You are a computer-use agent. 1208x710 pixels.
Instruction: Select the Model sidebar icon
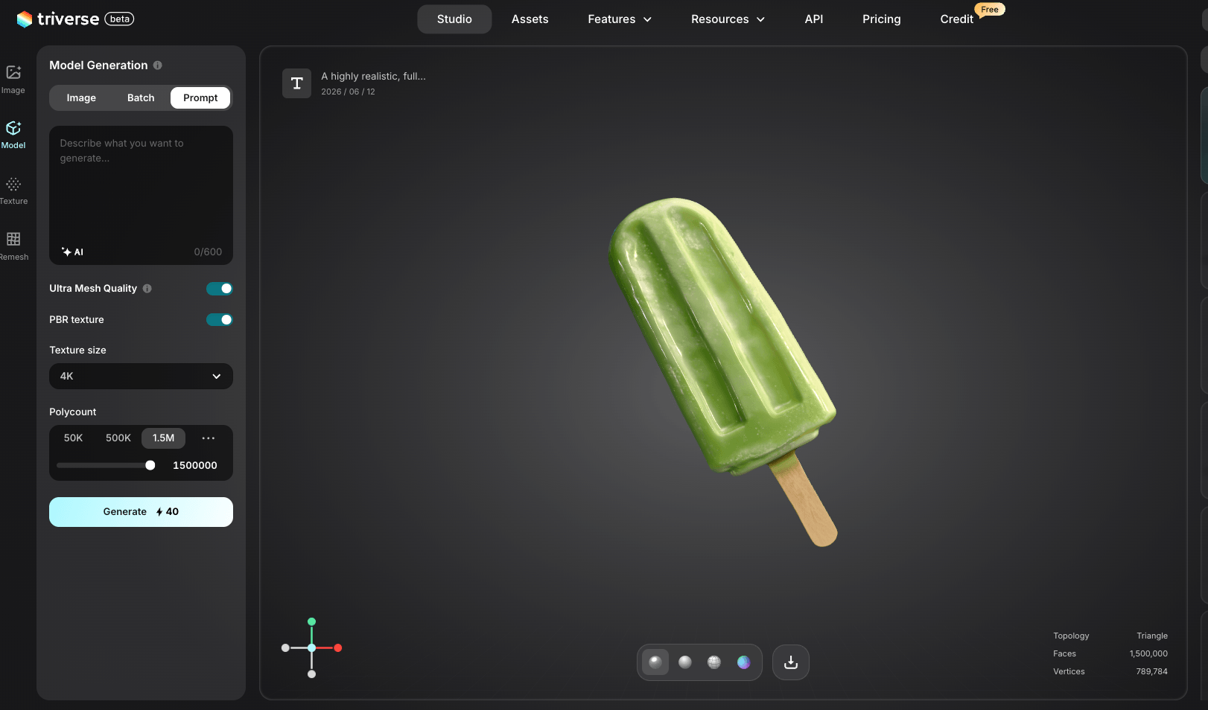13,135
